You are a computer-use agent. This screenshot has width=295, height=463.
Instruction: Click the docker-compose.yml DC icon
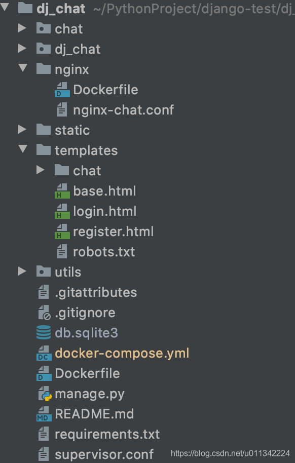(x=44, y=353)
